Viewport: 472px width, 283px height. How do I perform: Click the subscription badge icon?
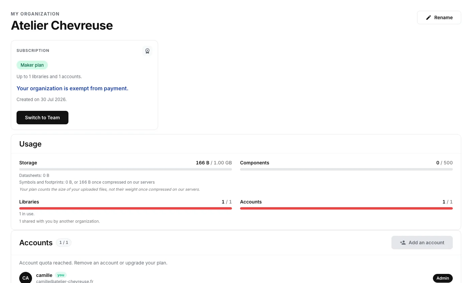click(x=147, y=51)
